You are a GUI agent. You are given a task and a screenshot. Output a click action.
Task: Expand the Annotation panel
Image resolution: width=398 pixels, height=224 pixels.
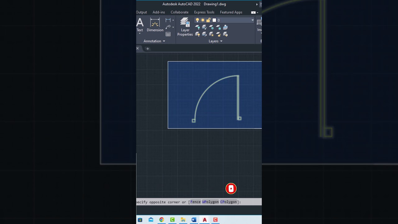[x=154, y=41]
